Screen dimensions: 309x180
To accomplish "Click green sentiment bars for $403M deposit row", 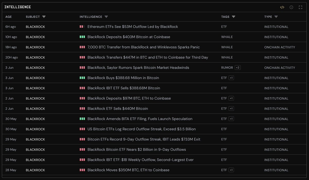I will click(x=82, y=37).
